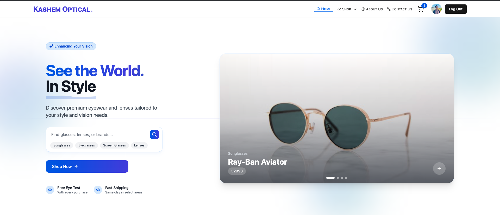Click the Free Eye Test label
The height and width of the screenshot is (215, 500).
tap(69, 188)
